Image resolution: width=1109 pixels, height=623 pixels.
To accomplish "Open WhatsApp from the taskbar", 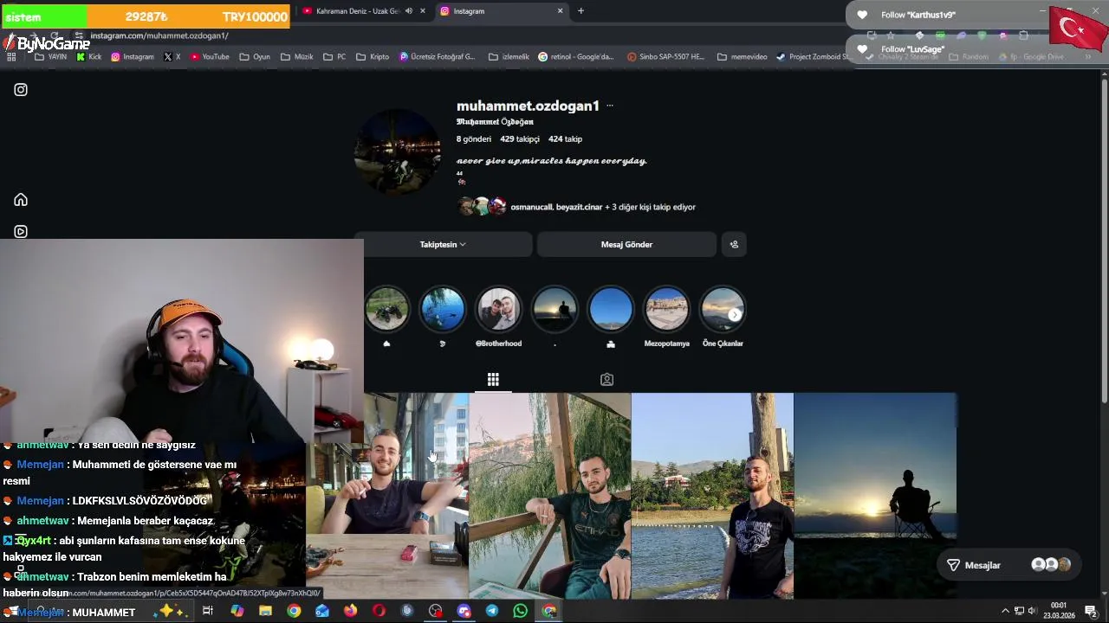I will 520,611.
